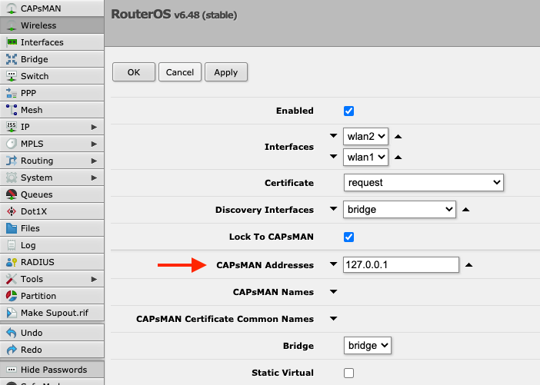Image resolution: width=540 pixels, height=385 pixels.
Task: Click down arrow beside wlan1
Action: [x=333, y=156]
